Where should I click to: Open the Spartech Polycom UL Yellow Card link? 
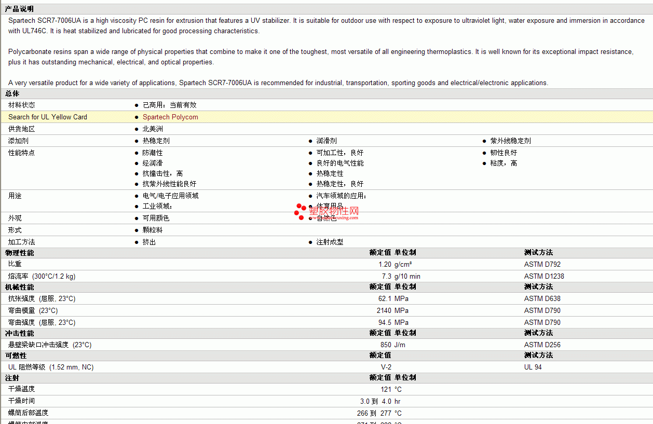170,117
